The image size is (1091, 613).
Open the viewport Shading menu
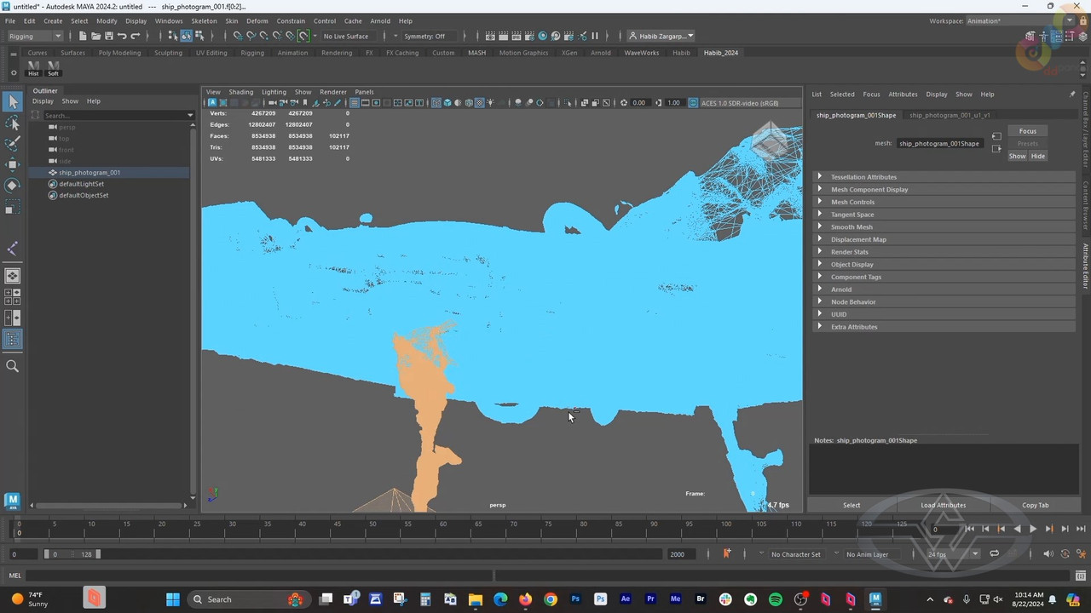[240, 92]
